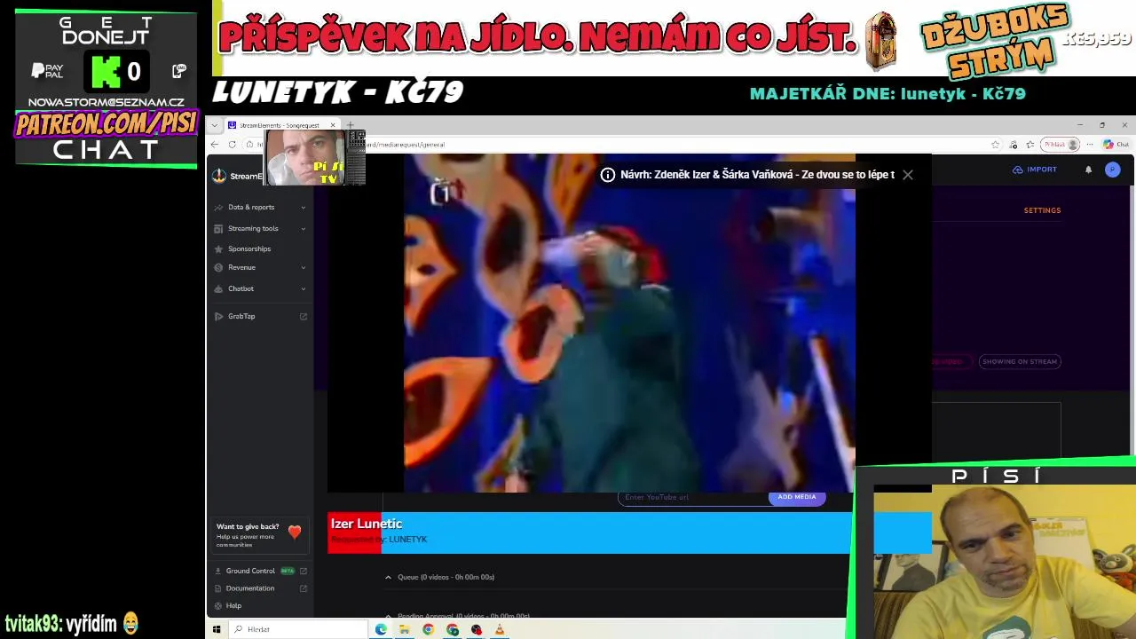Open the notifications bell
This screenshot has height=639, width=1136.
[1088, 170]
